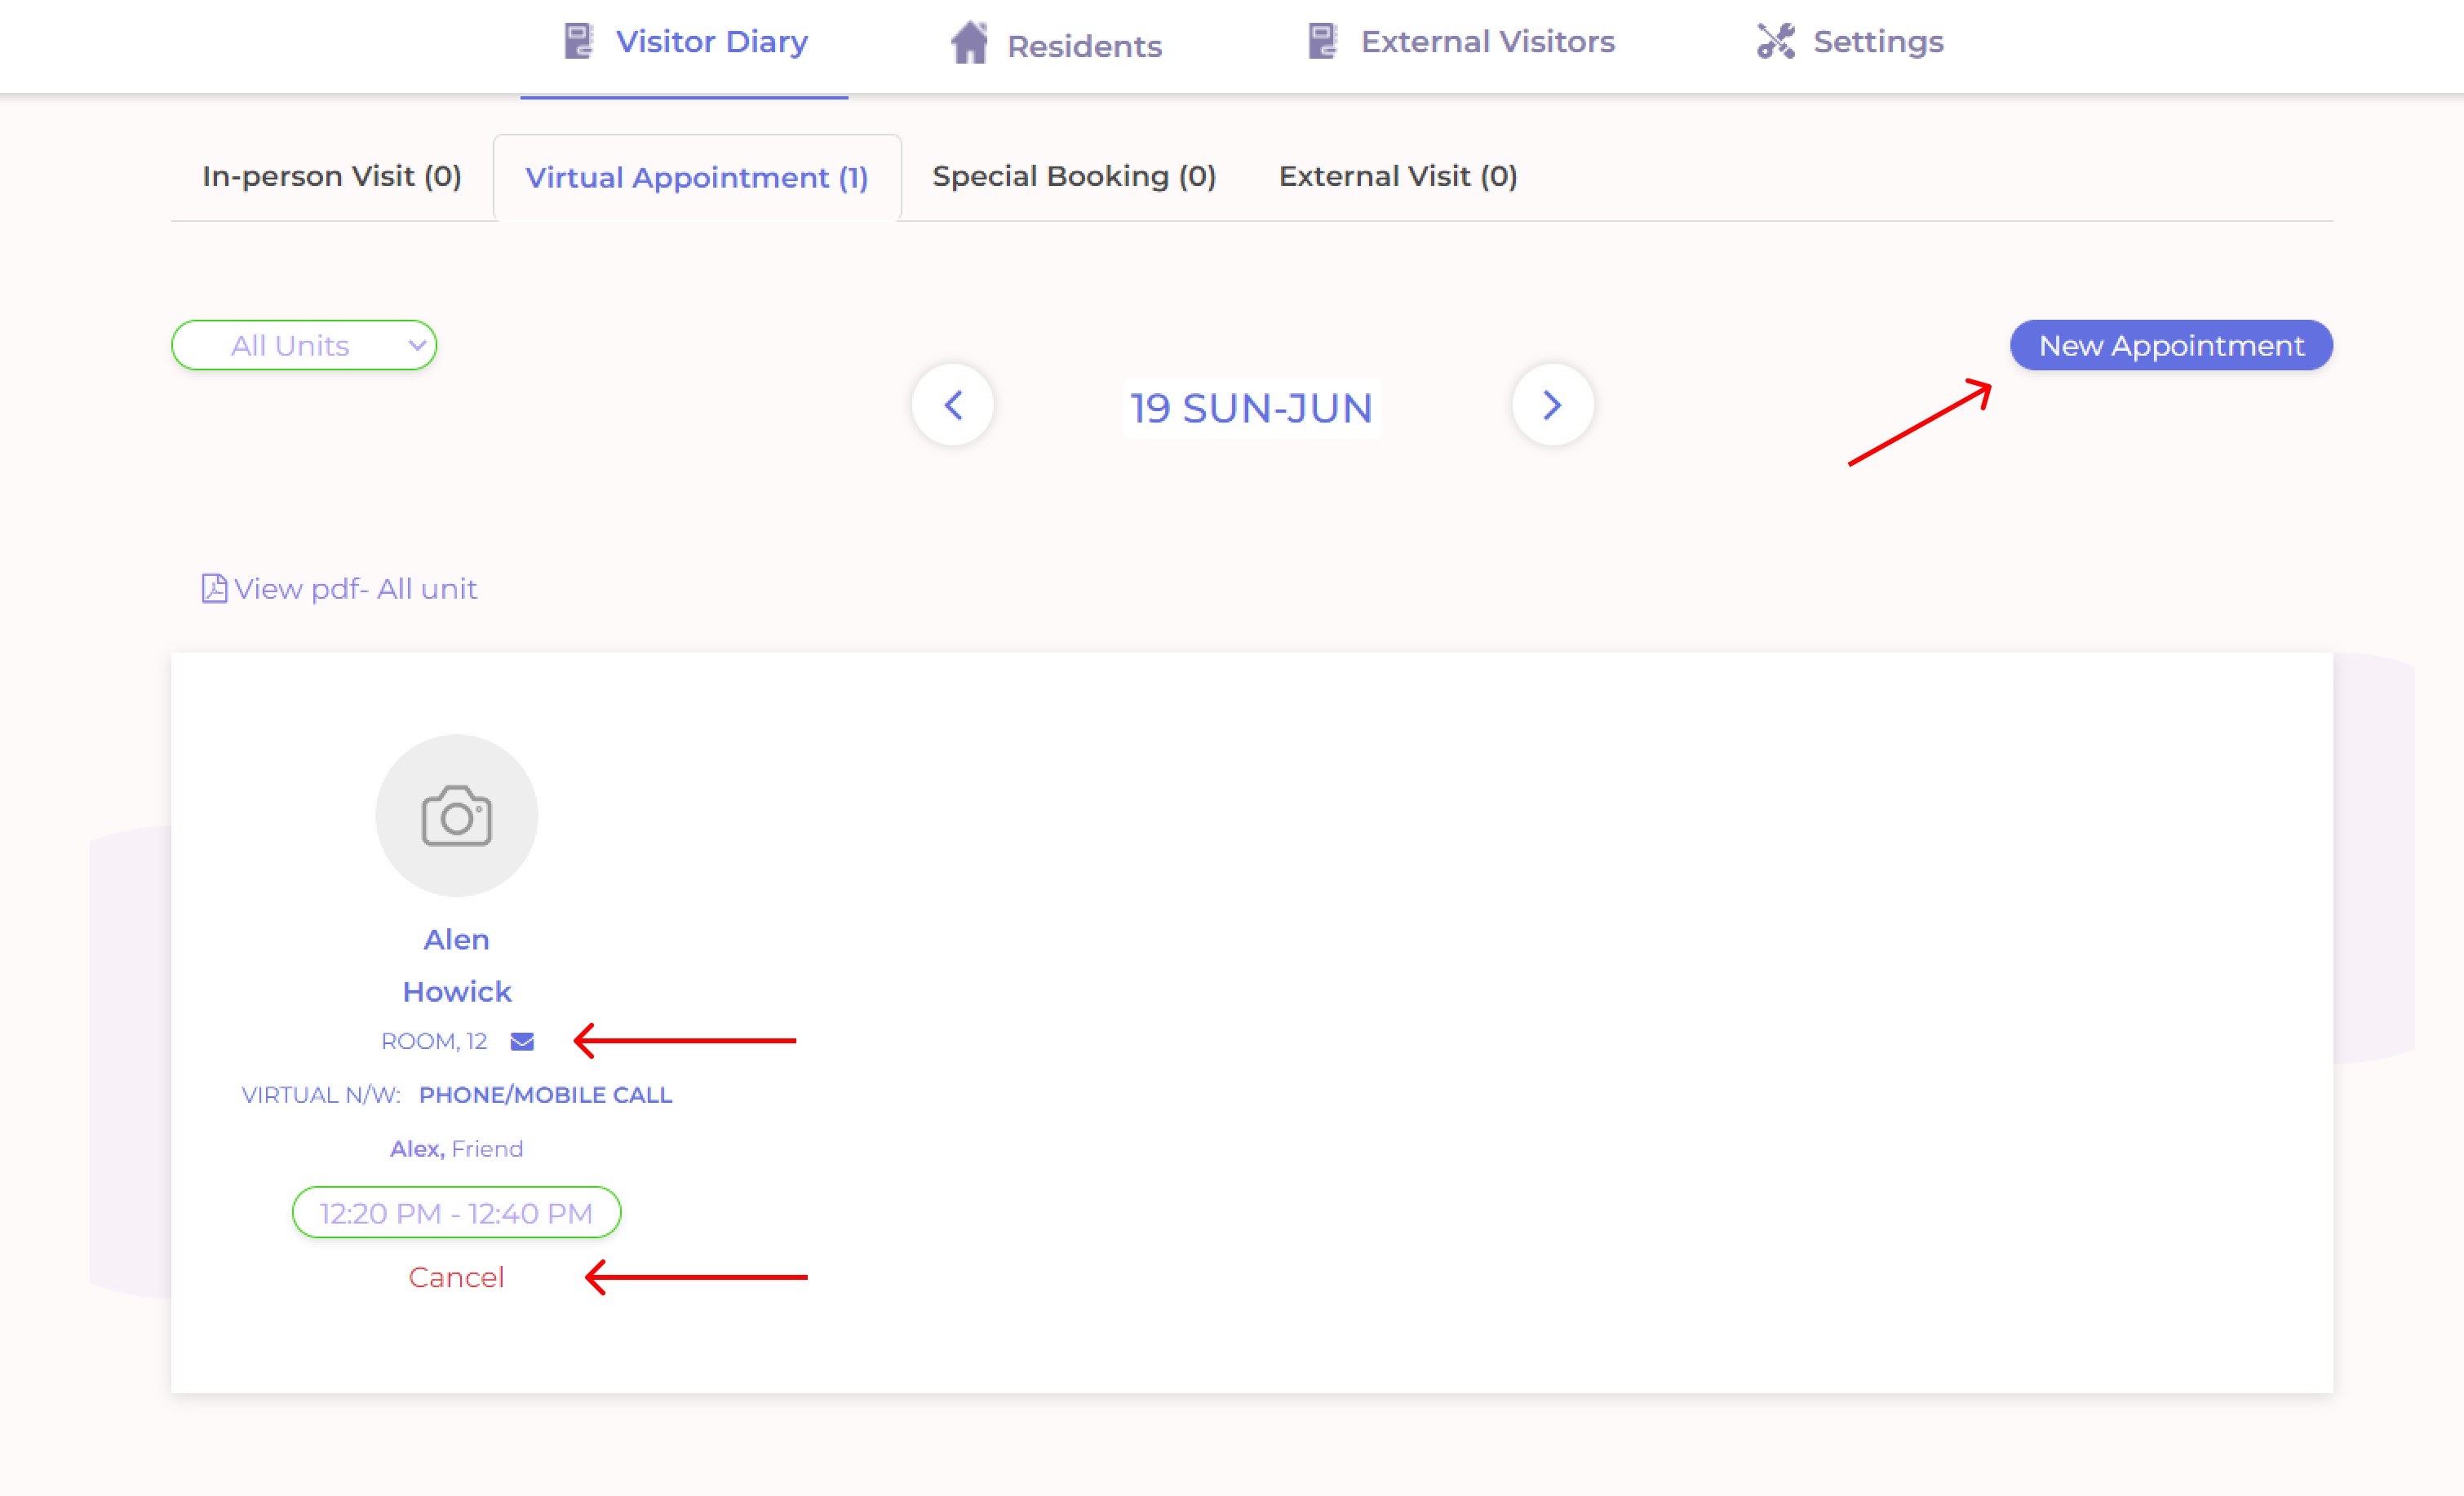2464x1496 pixels.
Task: Click the Visitor Diary notebook icon
Action: click(578, 41)
